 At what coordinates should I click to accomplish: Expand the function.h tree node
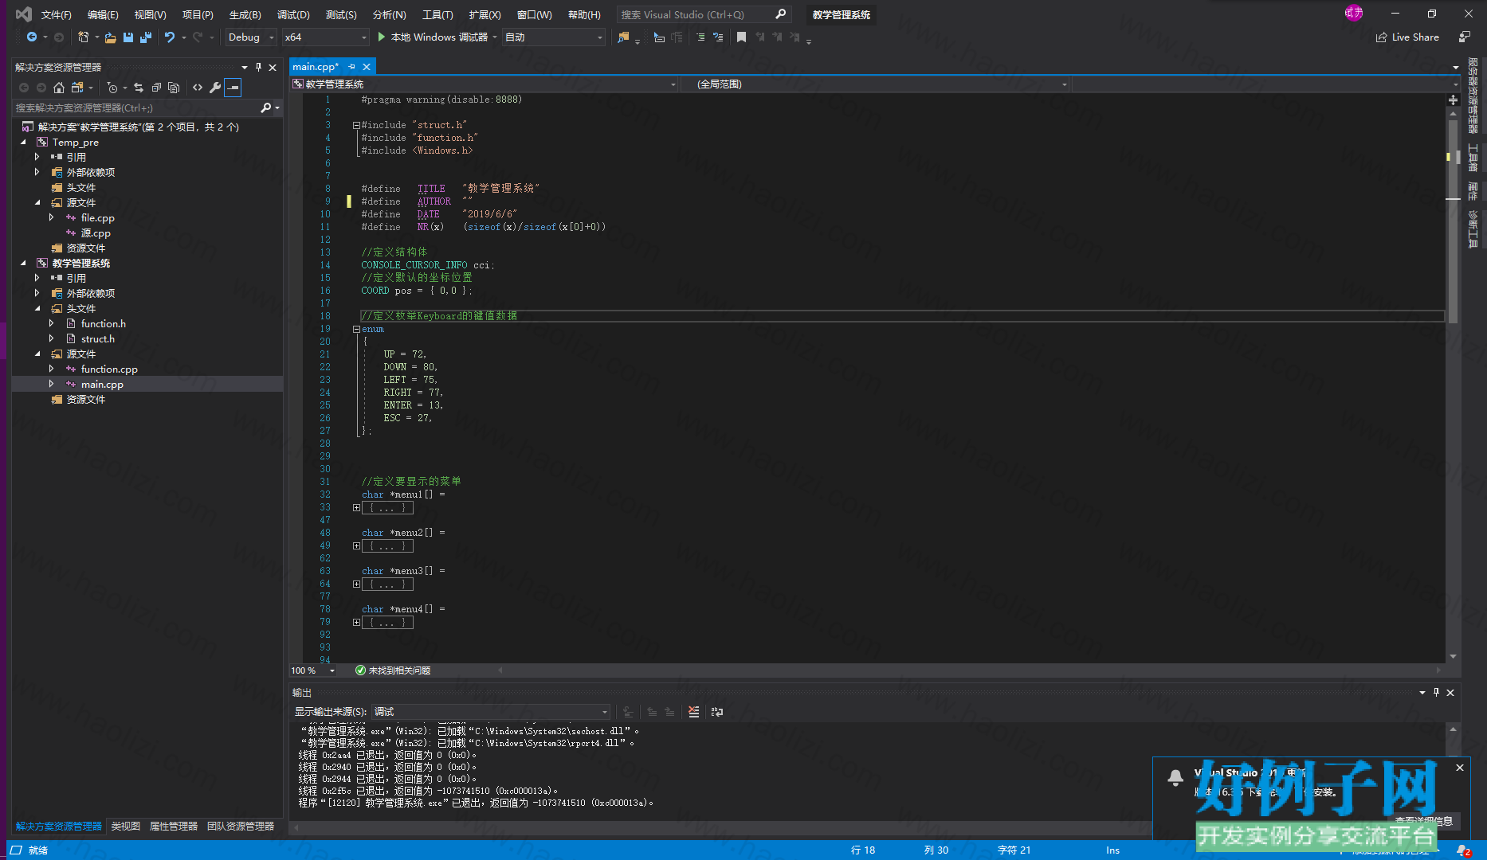pos(52,324)
